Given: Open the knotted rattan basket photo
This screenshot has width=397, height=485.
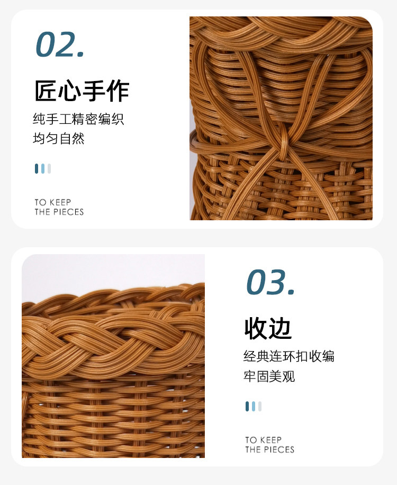Looking at the screenshot, I should [x=281, y=118].
